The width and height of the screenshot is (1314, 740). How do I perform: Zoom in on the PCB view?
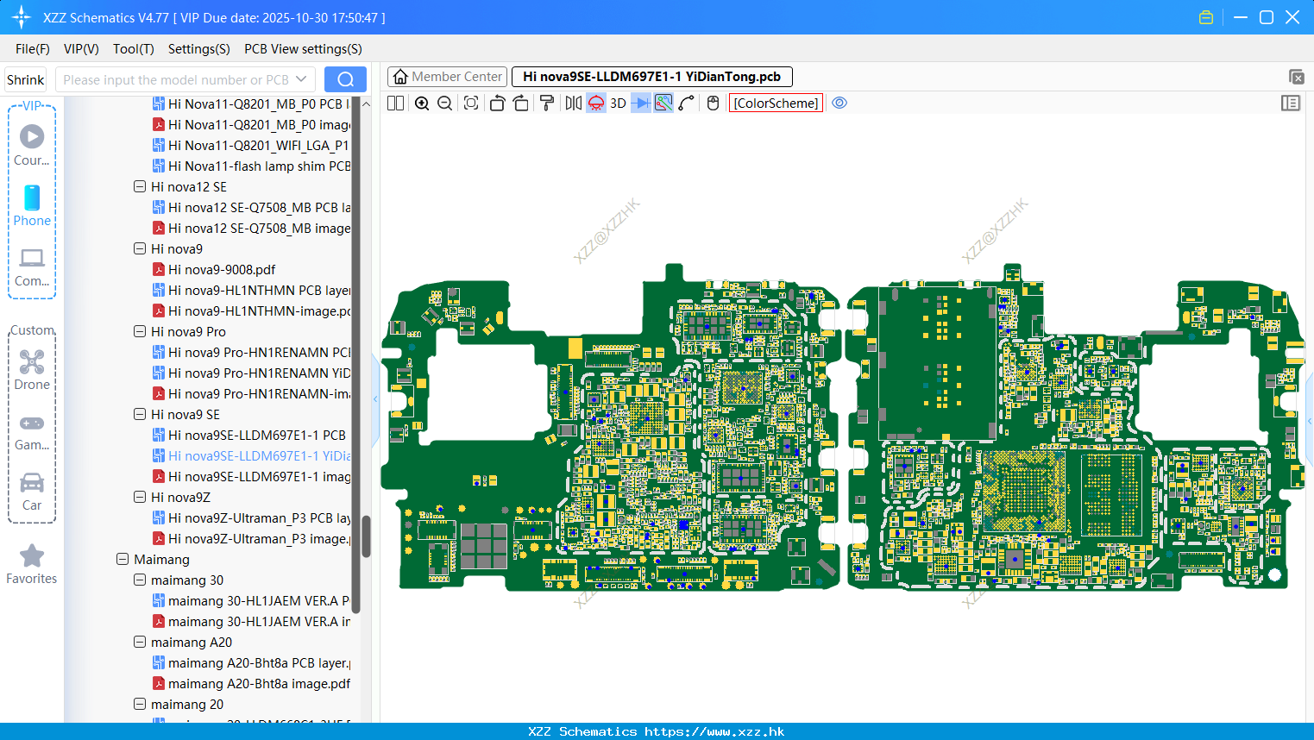(422, 103)
